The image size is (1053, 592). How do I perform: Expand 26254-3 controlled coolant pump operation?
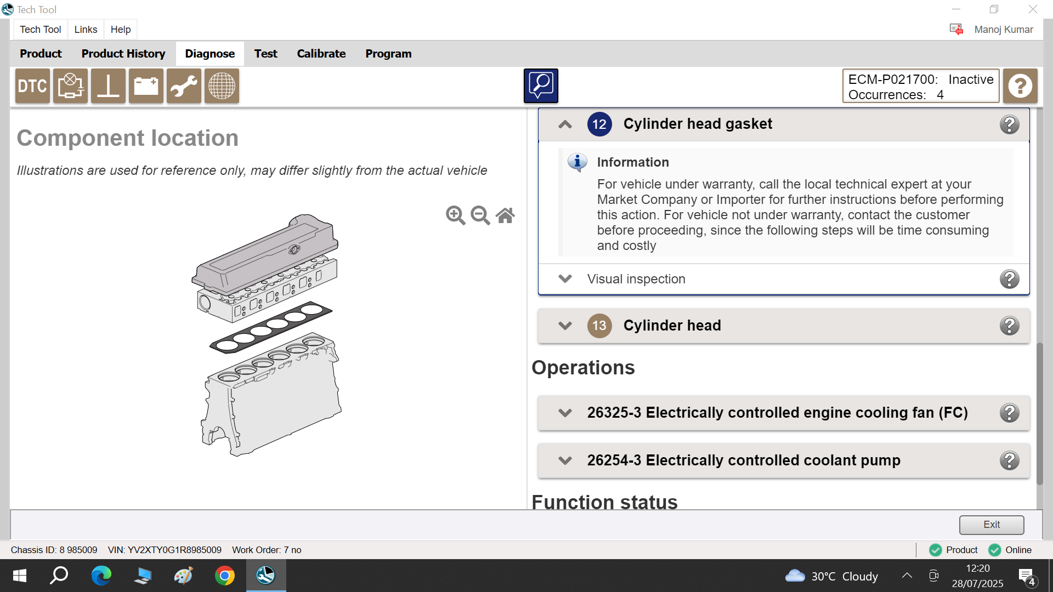tap(565, 460)
